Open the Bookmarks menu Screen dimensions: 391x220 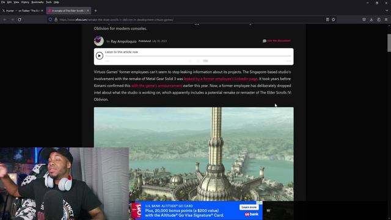click(37, 2)
